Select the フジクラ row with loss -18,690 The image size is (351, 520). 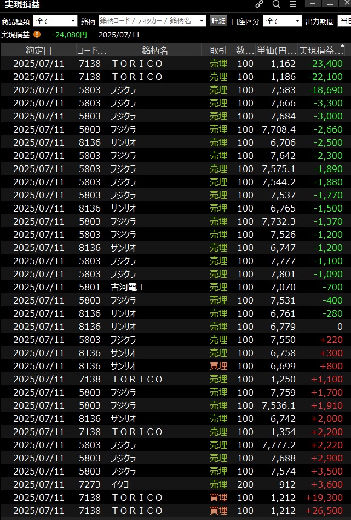click(172, 90)
